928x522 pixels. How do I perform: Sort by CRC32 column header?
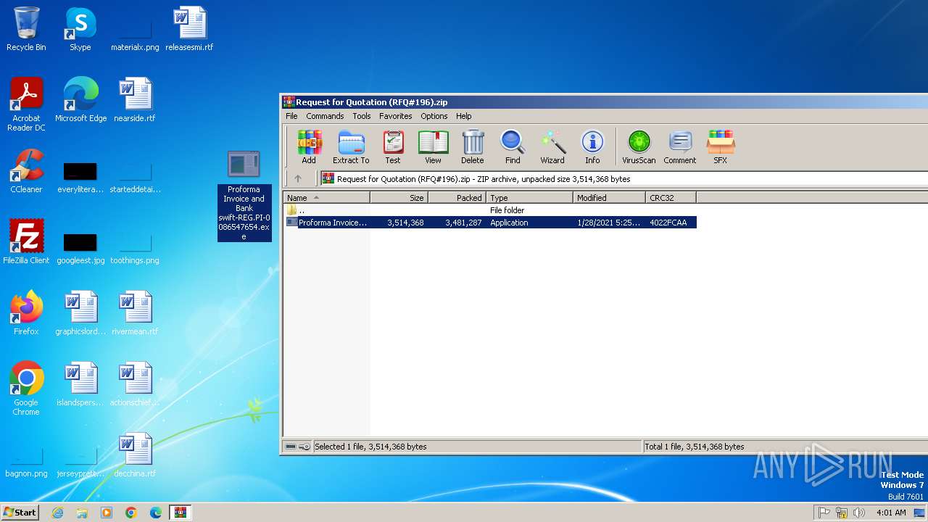coord(671,197)
